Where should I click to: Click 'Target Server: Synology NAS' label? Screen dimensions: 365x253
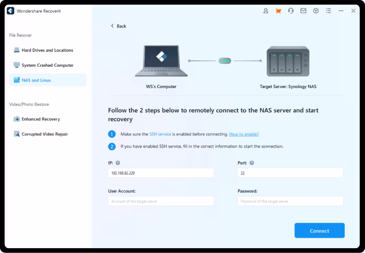288,86
